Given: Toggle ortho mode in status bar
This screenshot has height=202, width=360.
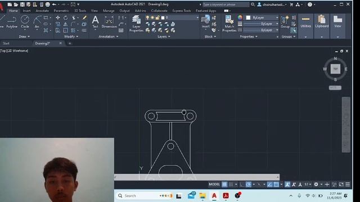Looking at the screenshot, I should [242, 185].
